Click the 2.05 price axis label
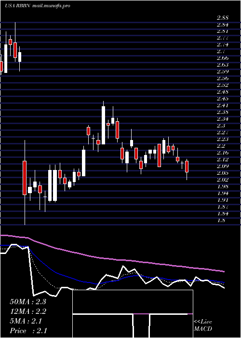The image size is (241, 338). click(x=223, y=173)
